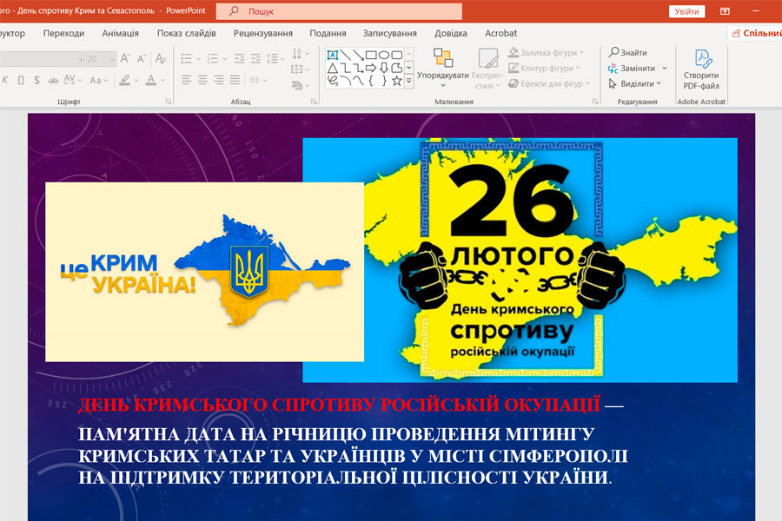Open the Переходи tab
The height and width of the screenshot is (521, 782).
[x=63, y=33]
